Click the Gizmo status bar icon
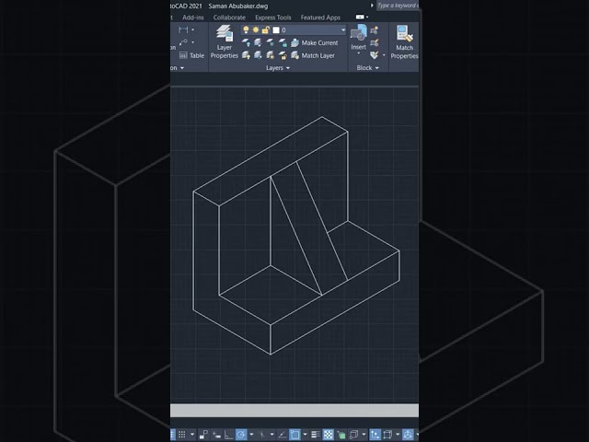Viewport: 589px width, 442px height. [409, 435]
